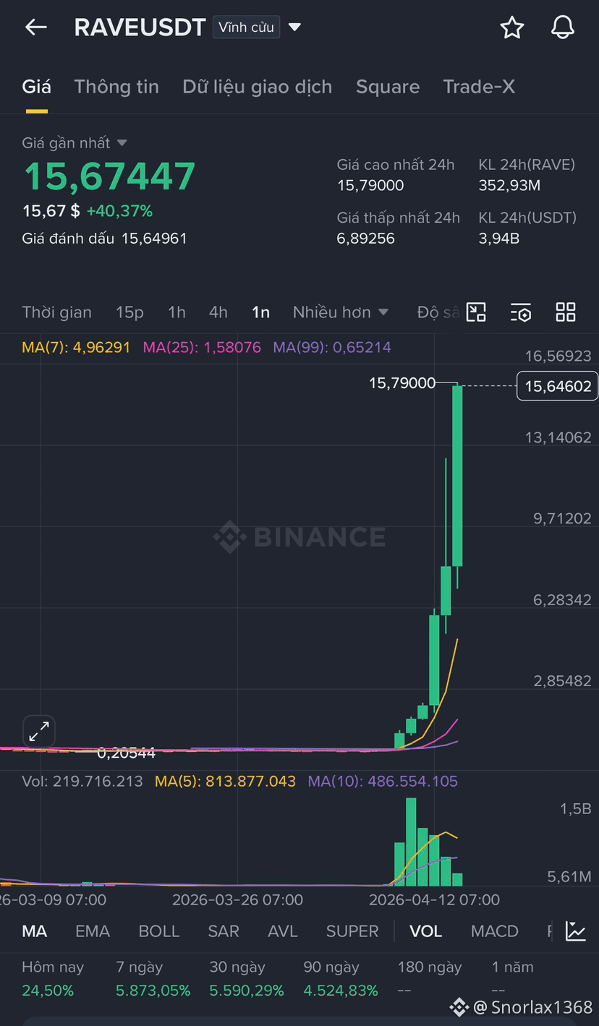
Task: Expand chart to fullscreen with arrows icon
Action: (38, 732)
